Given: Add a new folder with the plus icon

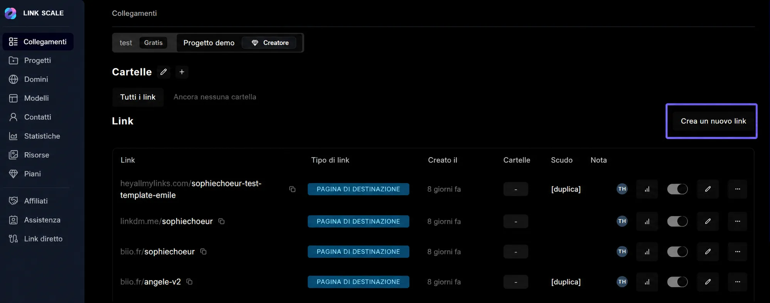Looking at the screenshot, I should point(182,72).
